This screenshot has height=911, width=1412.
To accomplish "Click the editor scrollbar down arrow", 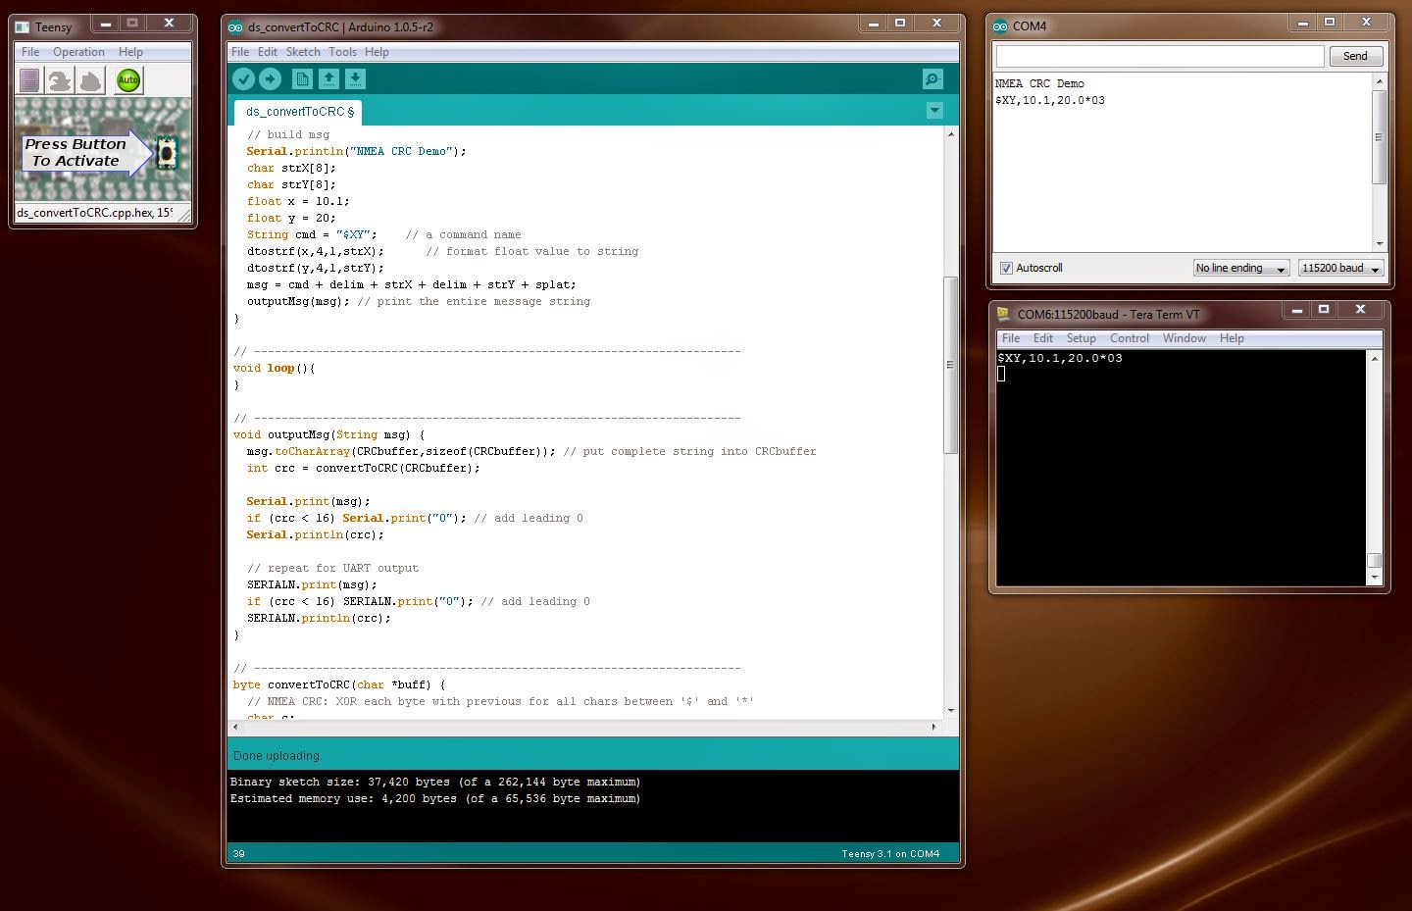I will [950, 711].
